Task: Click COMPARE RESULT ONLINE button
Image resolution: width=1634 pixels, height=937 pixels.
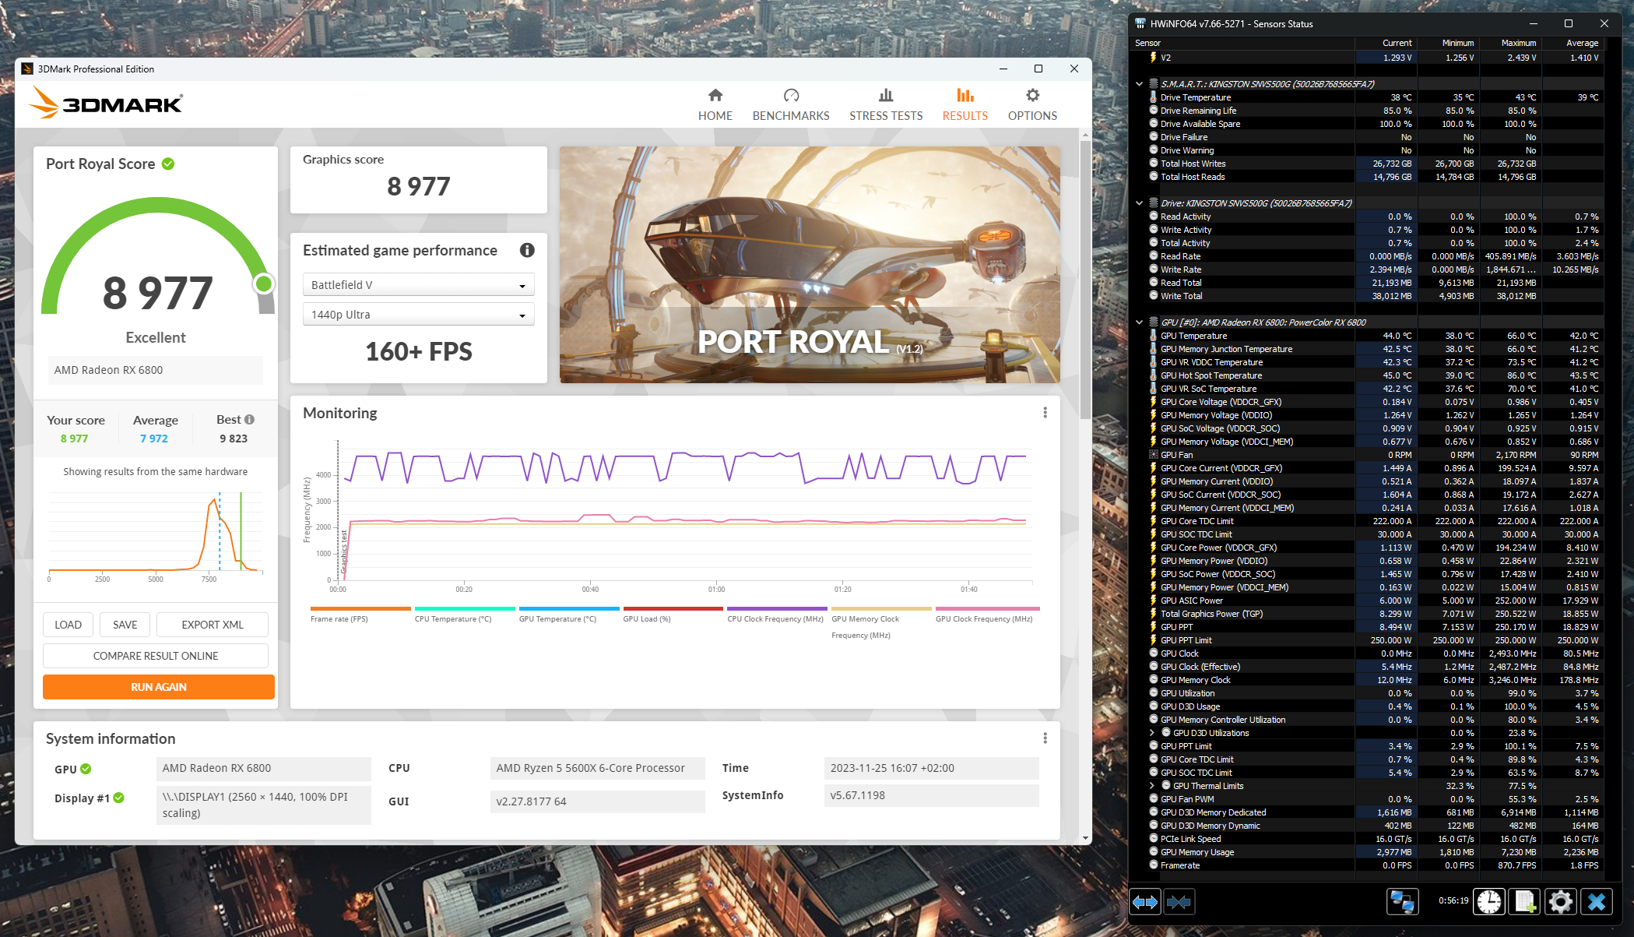Action: pyautogui.click(x=156, y=656)
